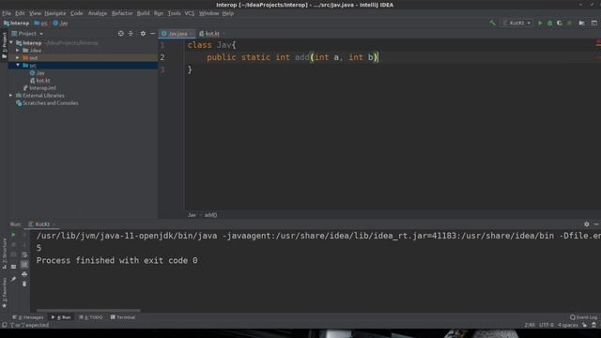Open the TODO tool window button
Screen dimensions: 601x338
point(91,317)
